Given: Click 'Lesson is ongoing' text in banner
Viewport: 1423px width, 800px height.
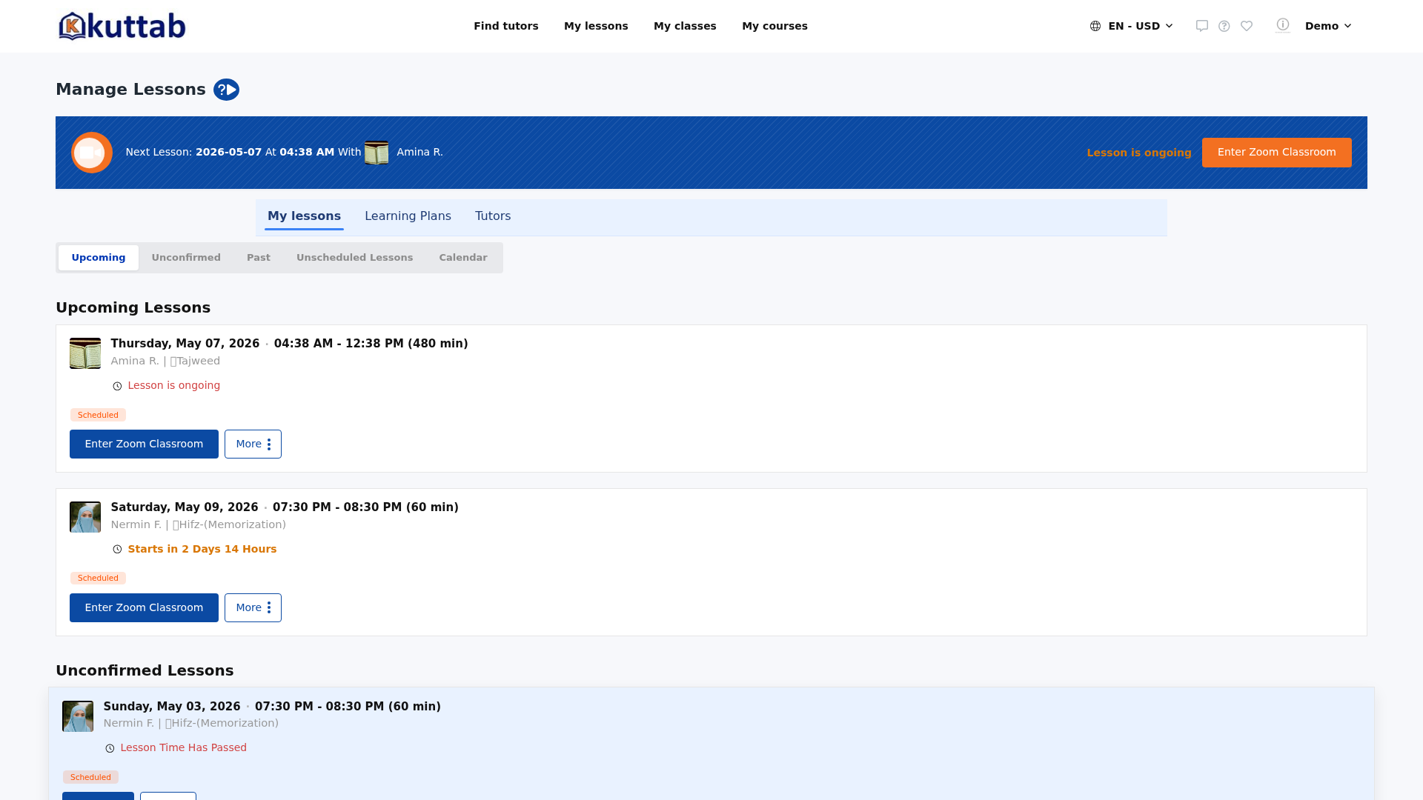Looking at the screenshot, I should click(x=1139, y=153).
